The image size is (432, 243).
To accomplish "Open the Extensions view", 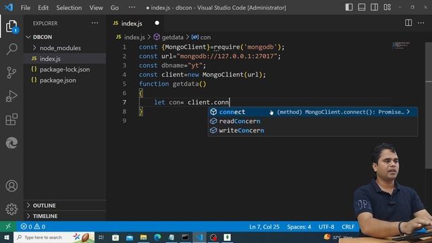I will (11, 119).
